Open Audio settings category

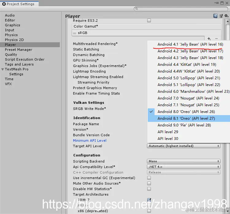coord(10,15)
